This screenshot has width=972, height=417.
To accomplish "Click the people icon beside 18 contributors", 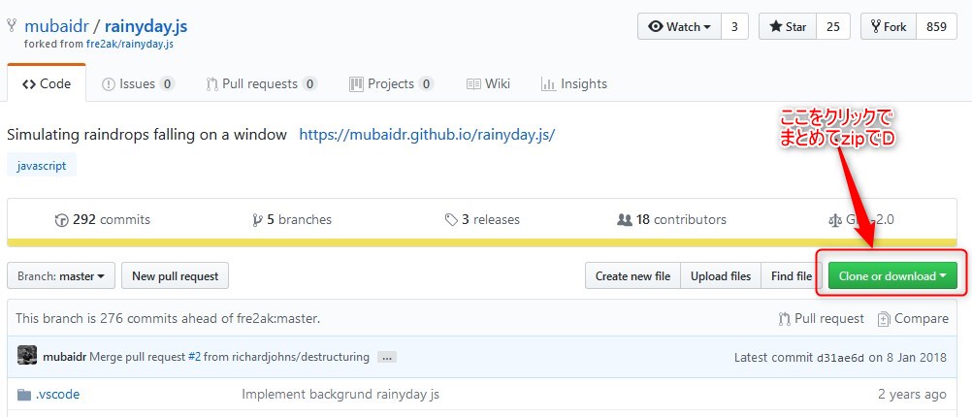I will point(625,219).
